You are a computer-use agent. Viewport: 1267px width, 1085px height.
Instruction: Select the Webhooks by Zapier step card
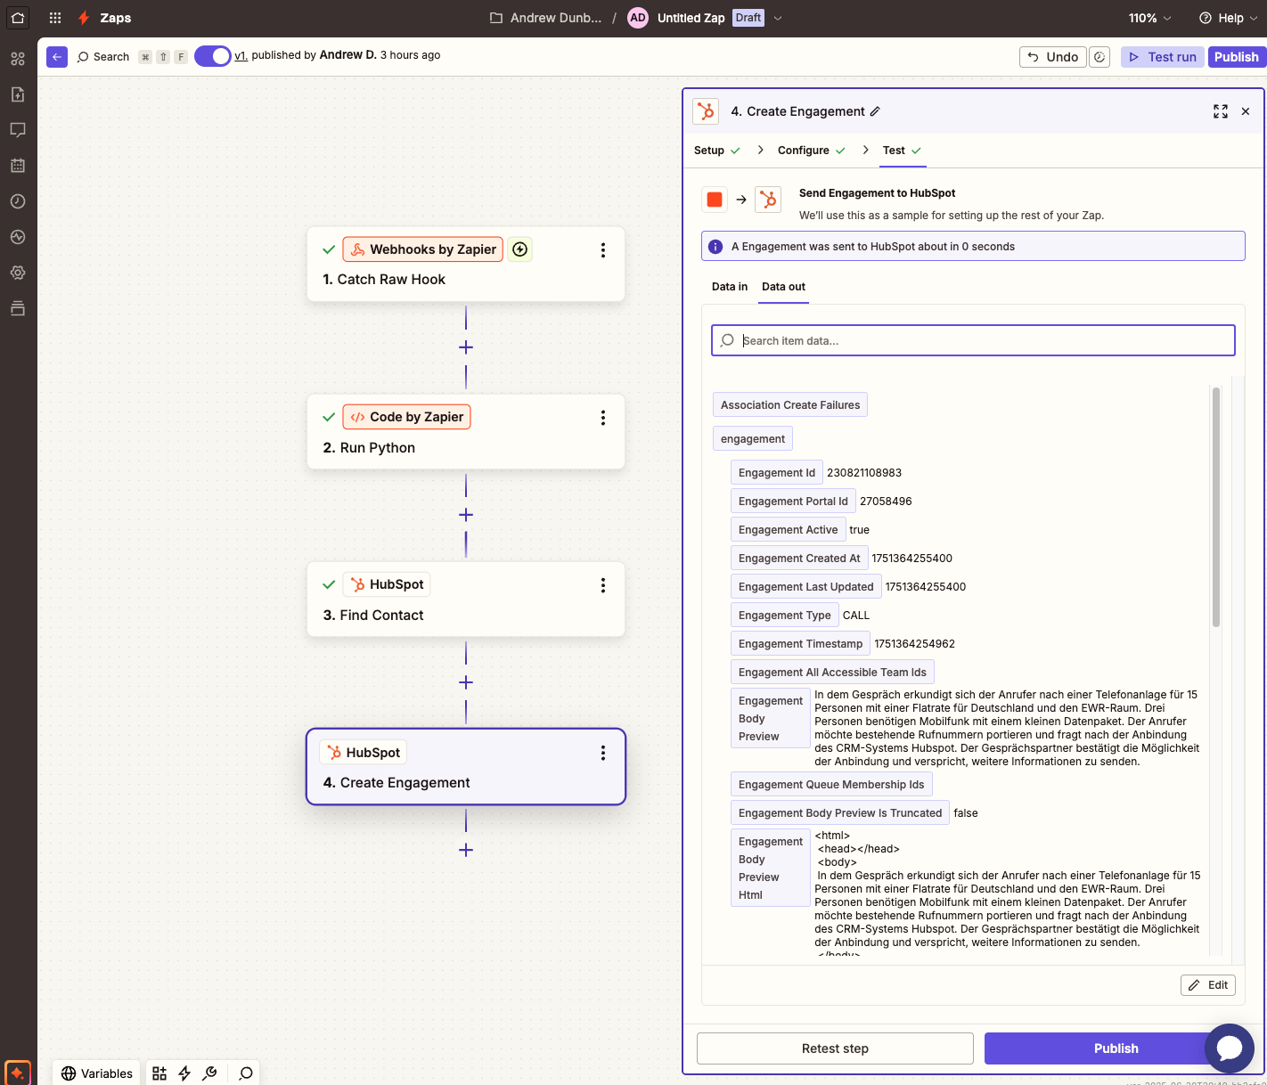466,264
